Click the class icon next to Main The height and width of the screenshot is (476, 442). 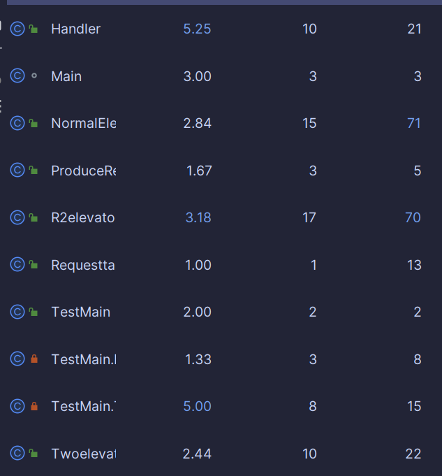click(17, 76)
